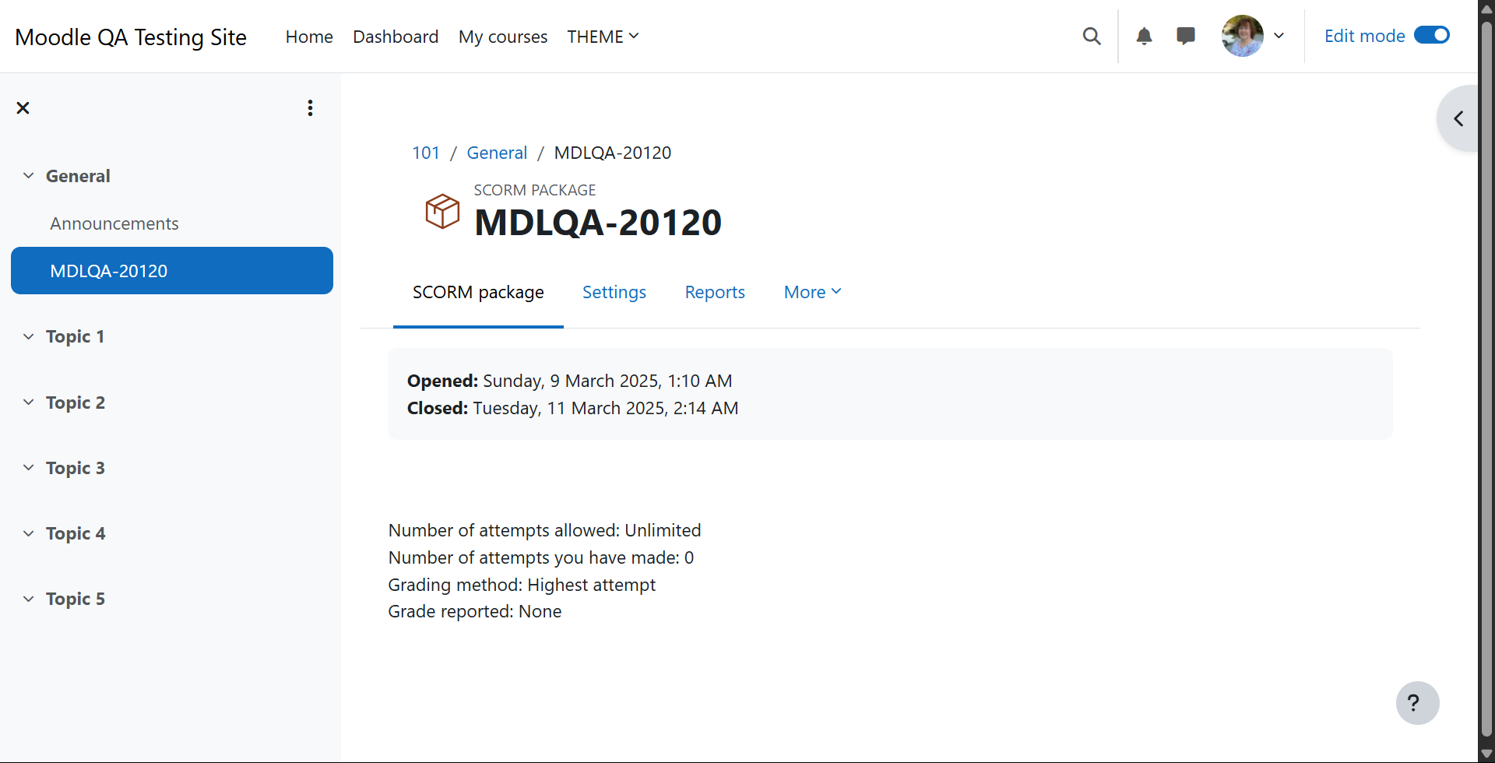Open Topic 3 section link
This screenshot has width=1495, height=763.
point(76,468)
